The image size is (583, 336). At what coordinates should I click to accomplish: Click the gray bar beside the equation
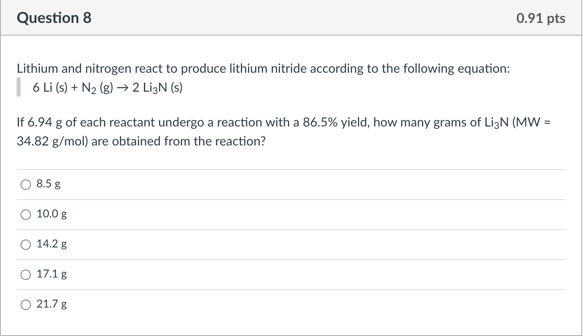coord(18,87)
